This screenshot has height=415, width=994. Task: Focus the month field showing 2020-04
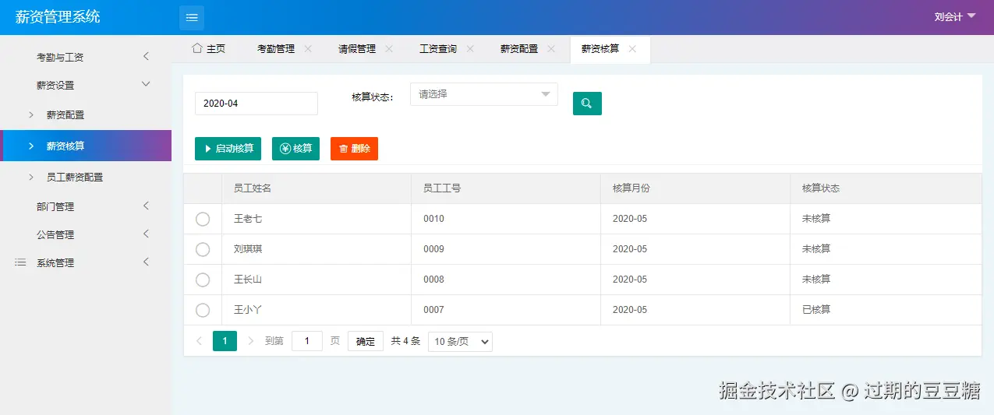(x=256, y=104)
